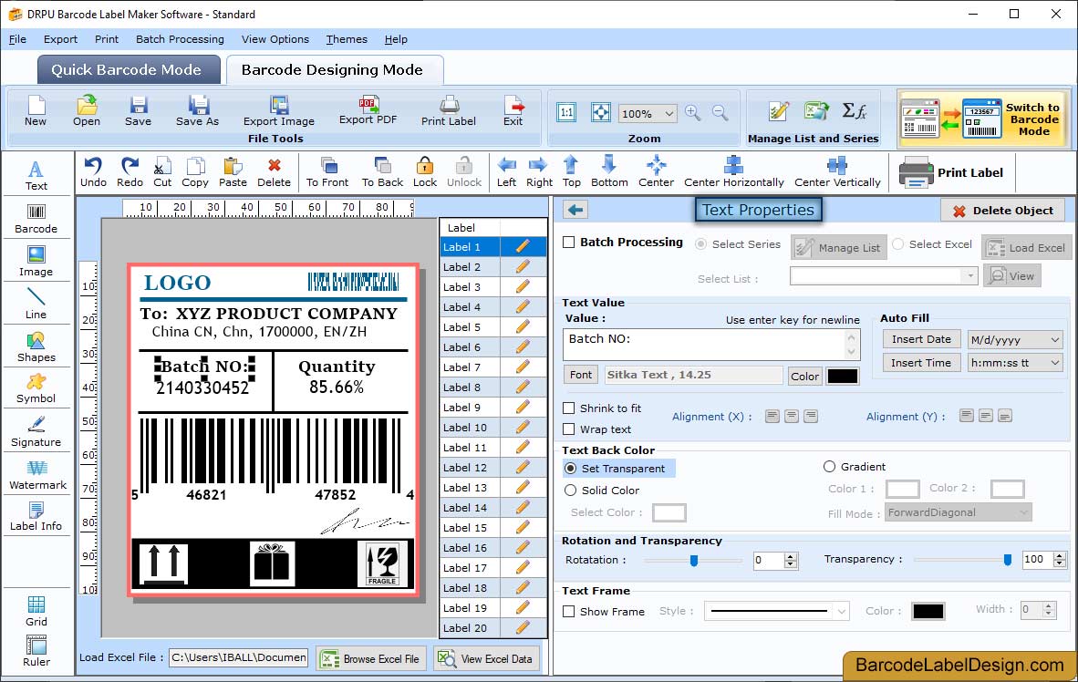
Task: Click Browse Excel File button
Action: (x=372, y=658)
